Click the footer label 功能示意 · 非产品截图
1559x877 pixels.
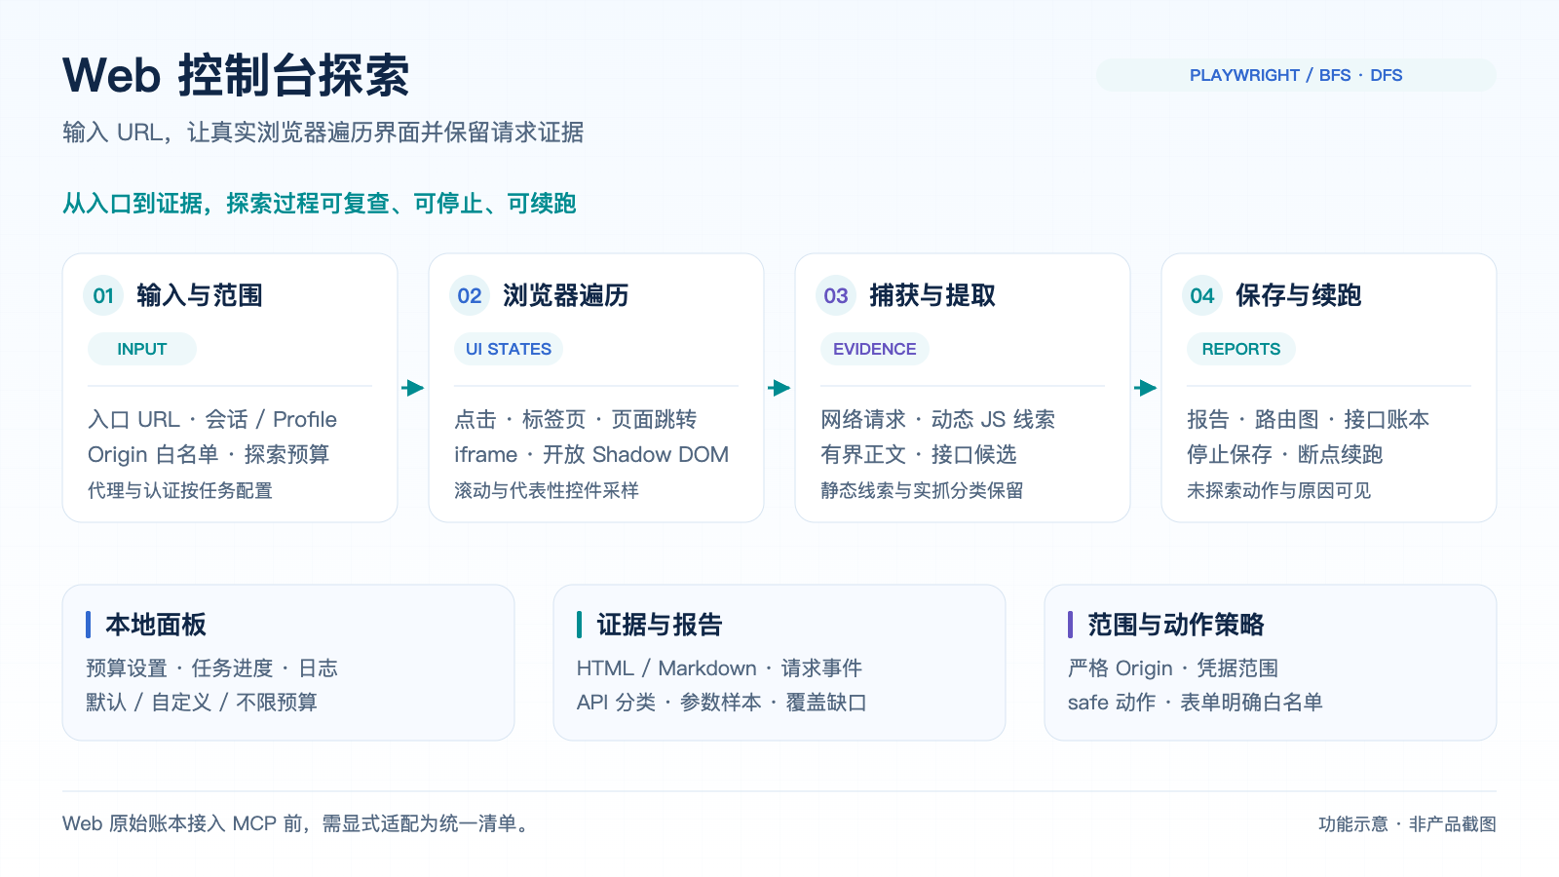click(x=1407, y=824)
